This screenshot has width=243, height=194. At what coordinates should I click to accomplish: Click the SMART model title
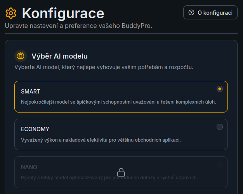(x=31, y=92)
